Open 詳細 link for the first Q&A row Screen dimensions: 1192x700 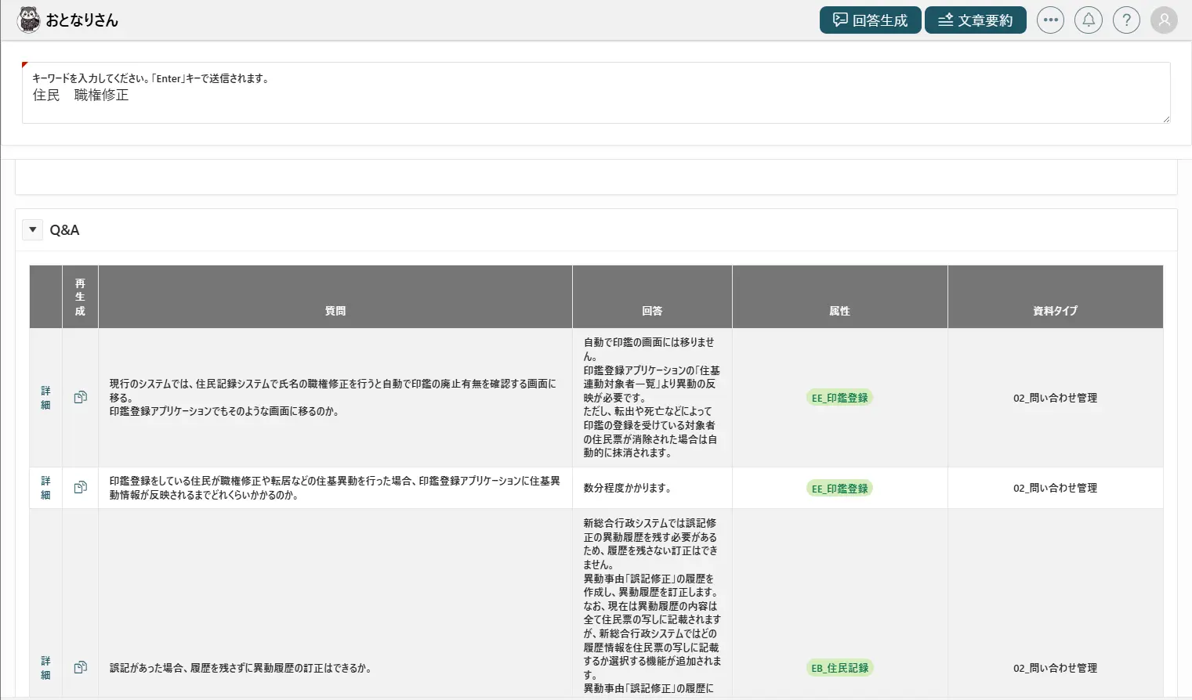pos(45,398)
